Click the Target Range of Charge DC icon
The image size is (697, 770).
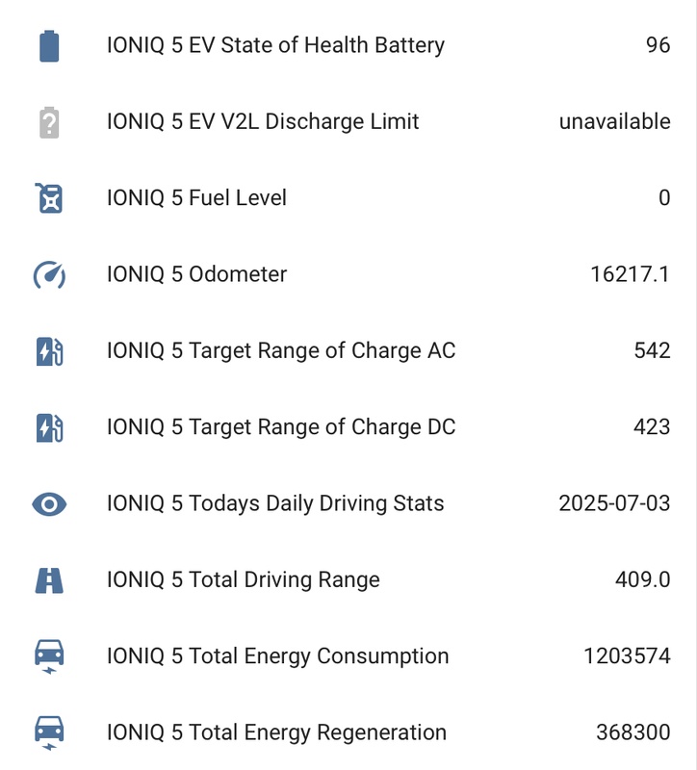coord(49,427)
